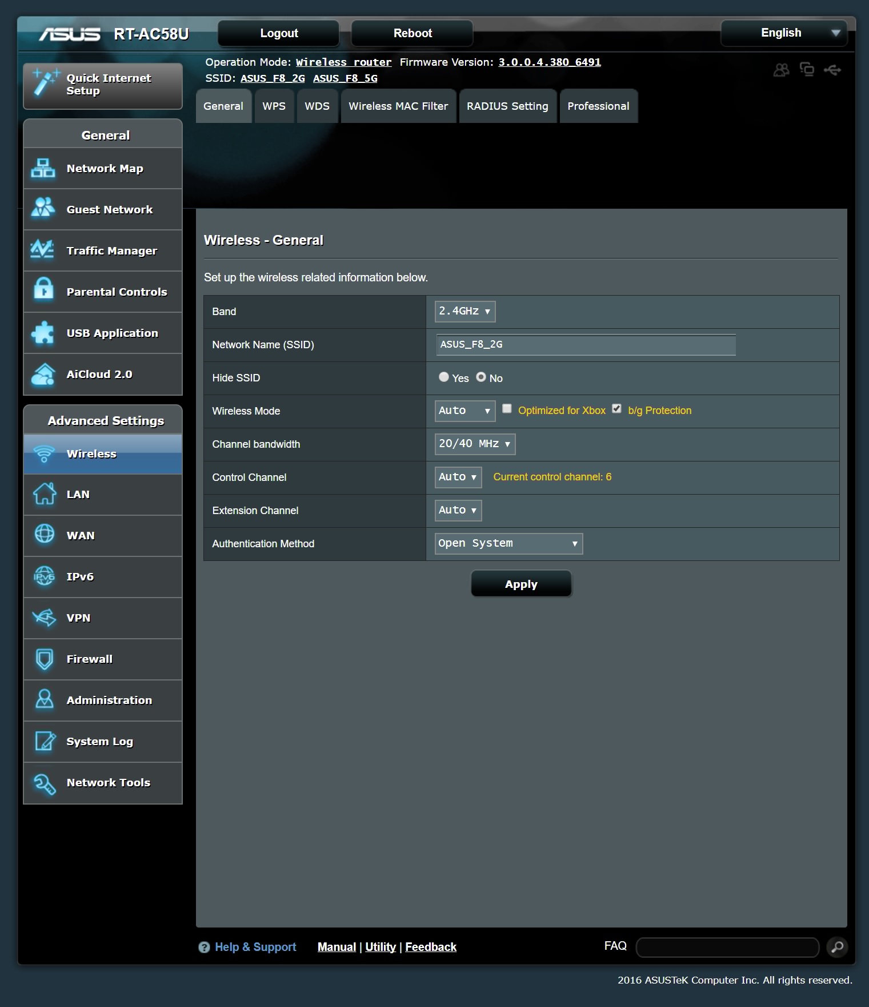Click the Network Map icon

[43, 168]
